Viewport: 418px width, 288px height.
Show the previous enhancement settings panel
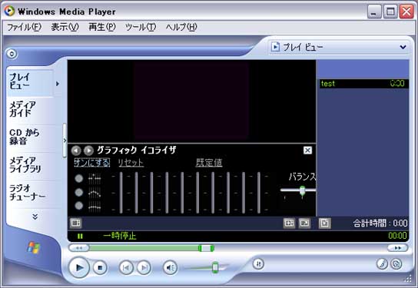[76, 151]
